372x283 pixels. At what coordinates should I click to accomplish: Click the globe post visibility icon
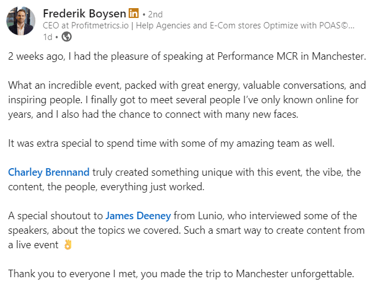[67, 37]
